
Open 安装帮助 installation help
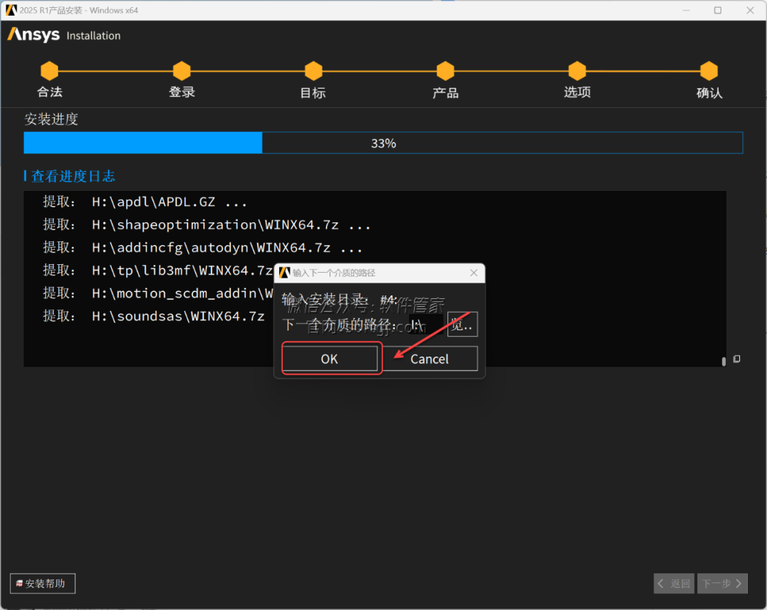(x=43, y=583)
